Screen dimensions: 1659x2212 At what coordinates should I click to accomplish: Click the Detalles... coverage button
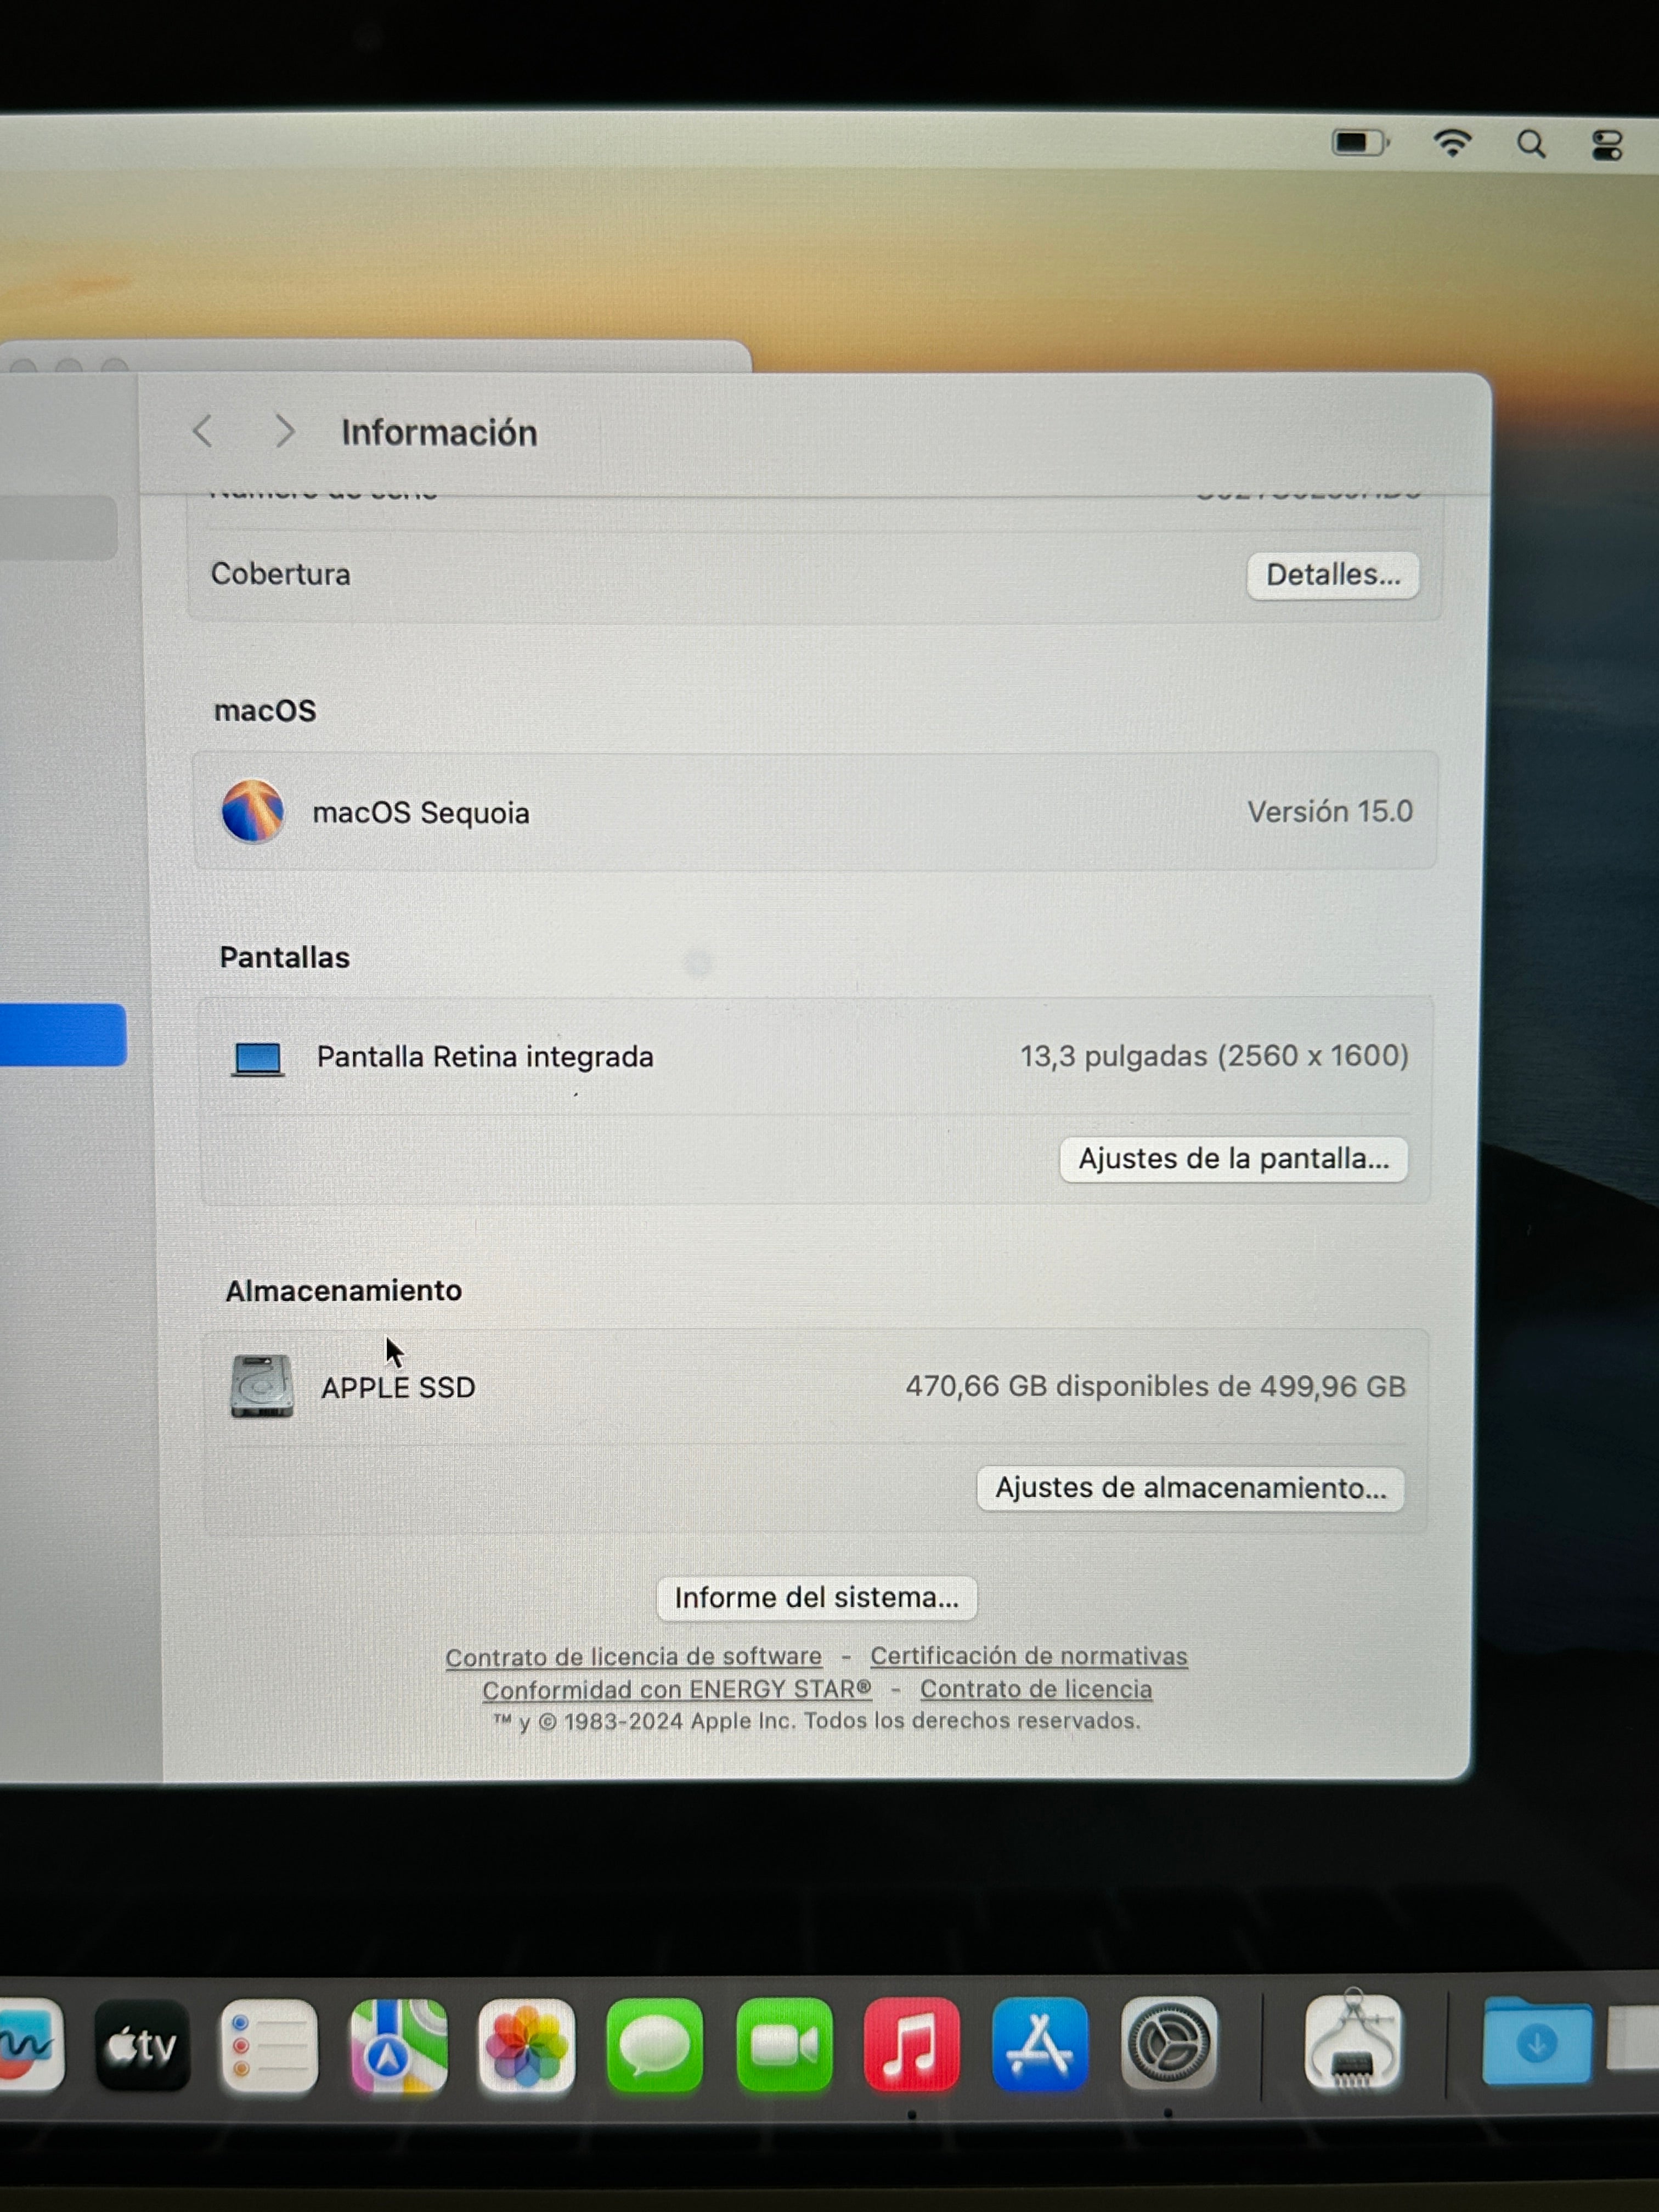point(1333,575)
